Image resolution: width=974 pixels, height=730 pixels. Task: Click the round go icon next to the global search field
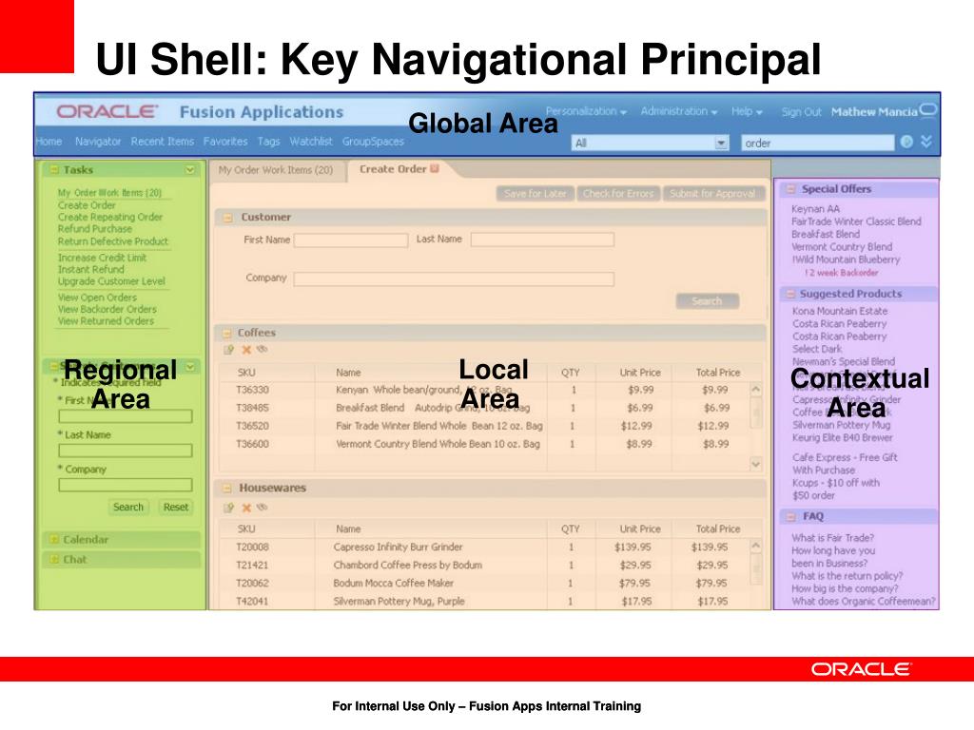906,143
